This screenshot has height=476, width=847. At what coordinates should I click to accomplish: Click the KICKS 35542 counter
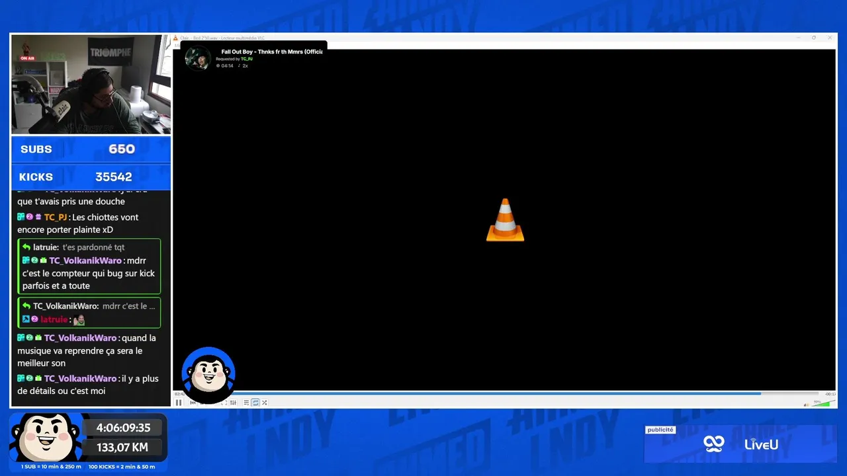[x=91, y=177]
